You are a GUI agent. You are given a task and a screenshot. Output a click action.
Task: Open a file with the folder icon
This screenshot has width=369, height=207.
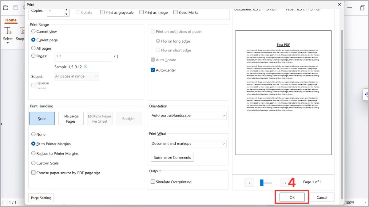(6, 7)
